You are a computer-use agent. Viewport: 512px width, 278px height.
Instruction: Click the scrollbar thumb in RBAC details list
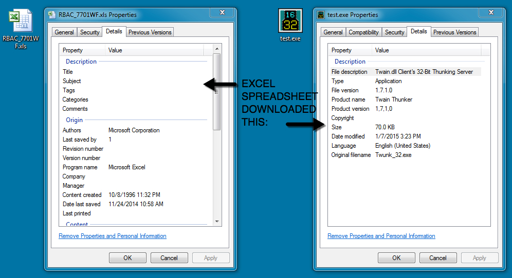216,91
